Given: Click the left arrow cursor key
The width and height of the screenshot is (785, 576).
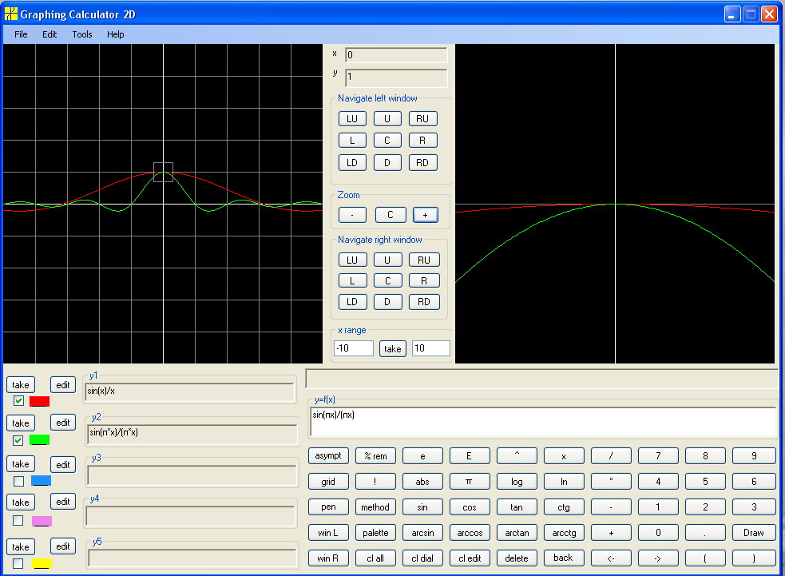Looking at the screenshot, I should click(x=611, y=558).
